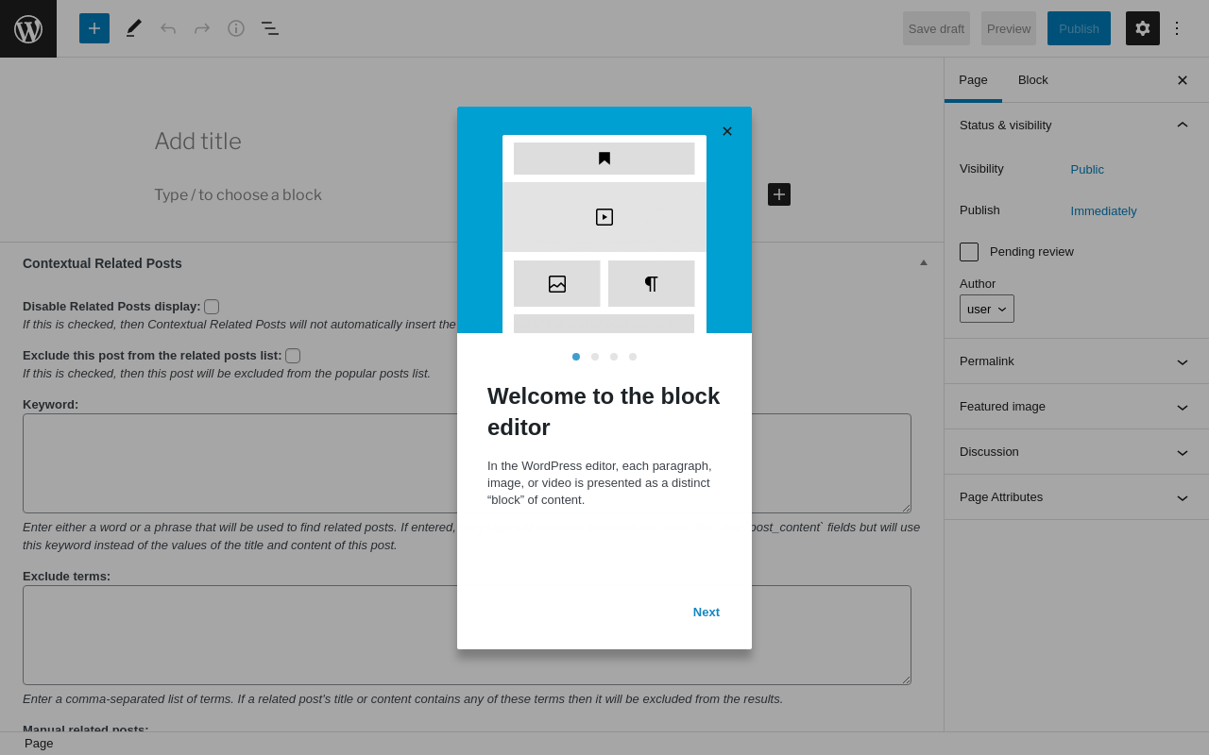Collapse Status & visibility panel
Viewport: 1209px width, 755px height.
[1077, 125]
